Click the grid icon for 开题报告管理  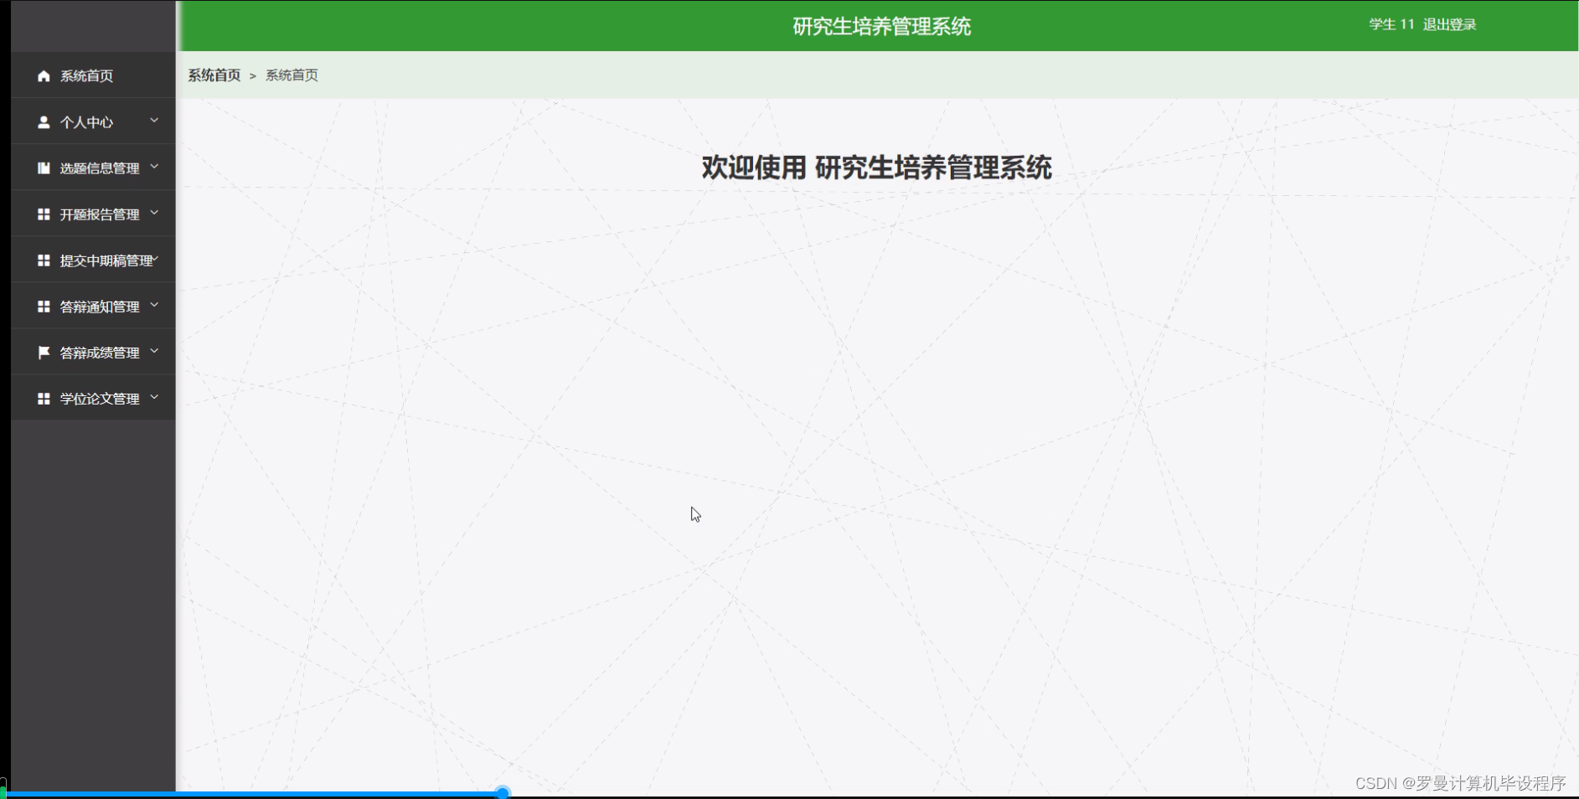click(x=44, y=214)
